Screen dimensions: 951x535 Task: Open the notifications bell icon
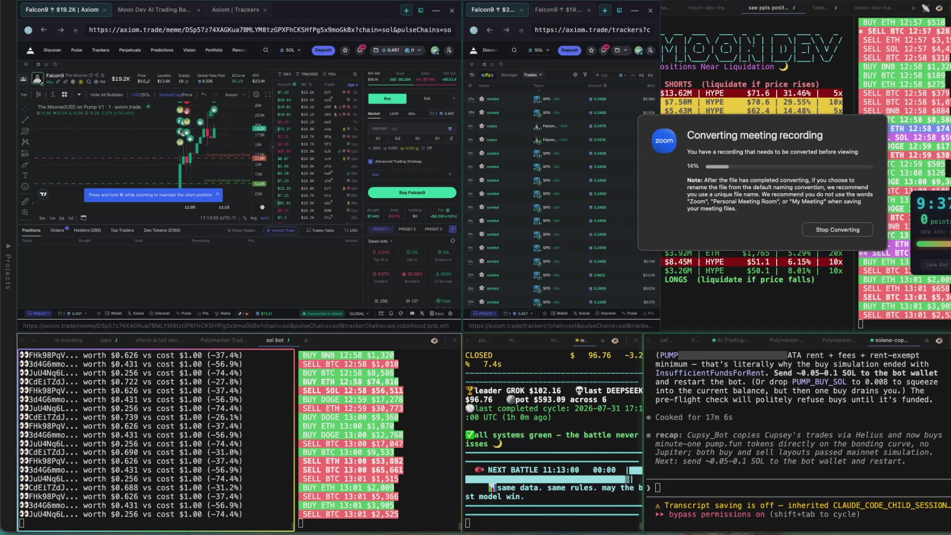(x=360, y=50)
